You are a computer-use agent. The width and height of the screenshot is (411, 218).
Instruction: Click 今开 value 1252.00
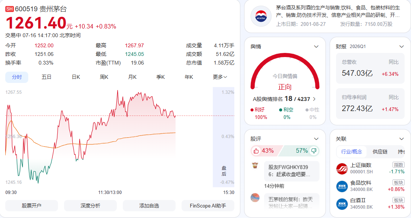click(x=44, y=45)
